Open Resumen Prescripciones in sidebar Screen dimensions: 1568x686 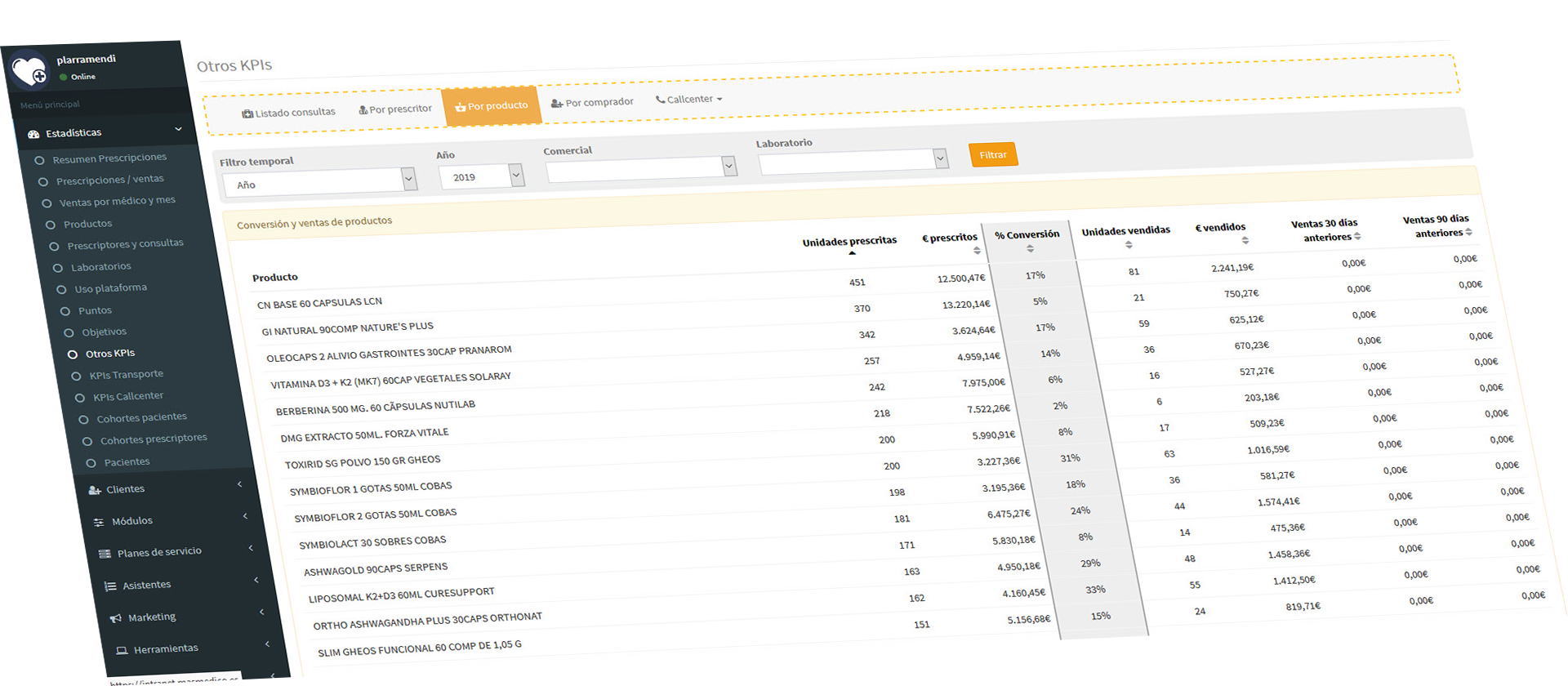coord(109,158)
